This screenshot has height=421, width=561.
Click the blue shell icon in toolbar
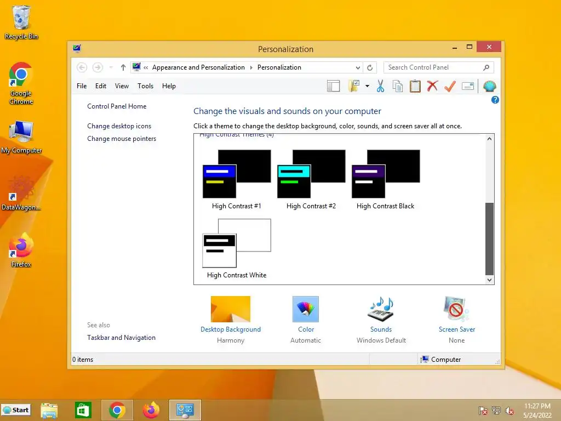tap(489, 86)
